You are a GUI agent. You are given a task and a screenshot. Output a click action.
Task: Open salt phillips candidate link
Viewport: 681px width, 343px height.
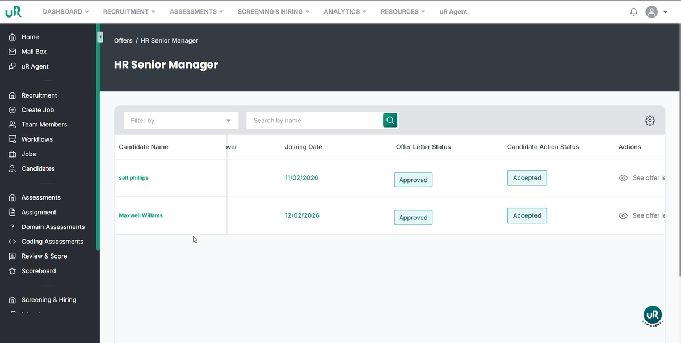[x=133, y=178]
